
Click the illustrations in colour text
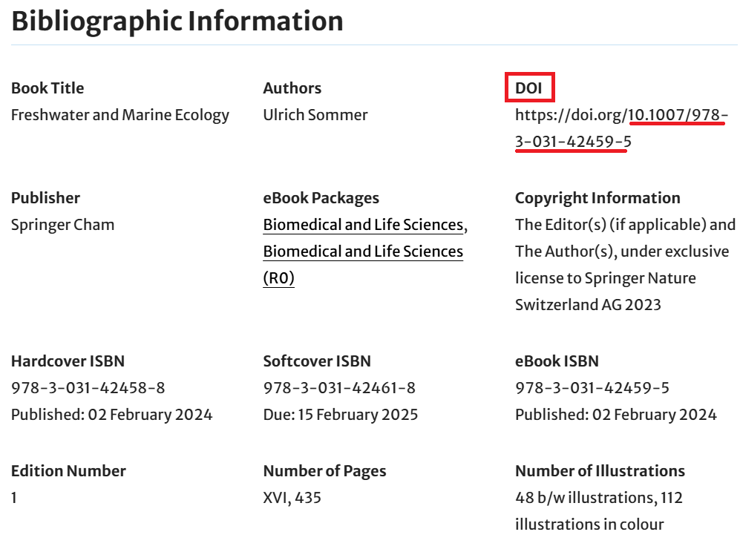coord(589,525)
